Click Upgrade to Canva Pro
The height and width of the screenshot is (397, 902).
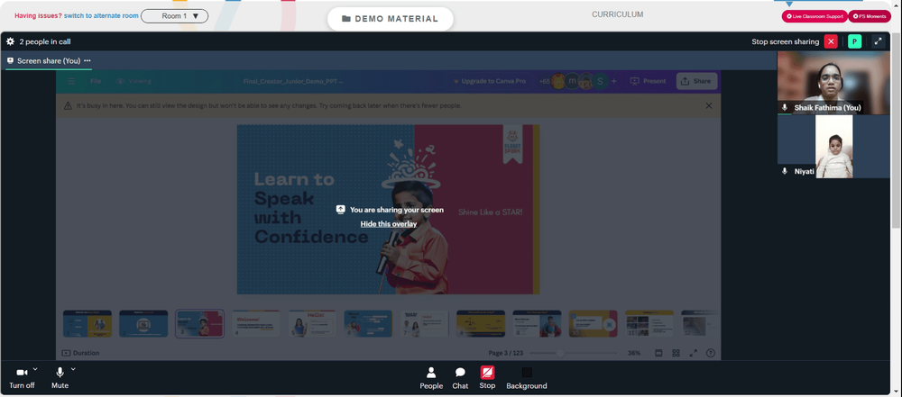490,81
